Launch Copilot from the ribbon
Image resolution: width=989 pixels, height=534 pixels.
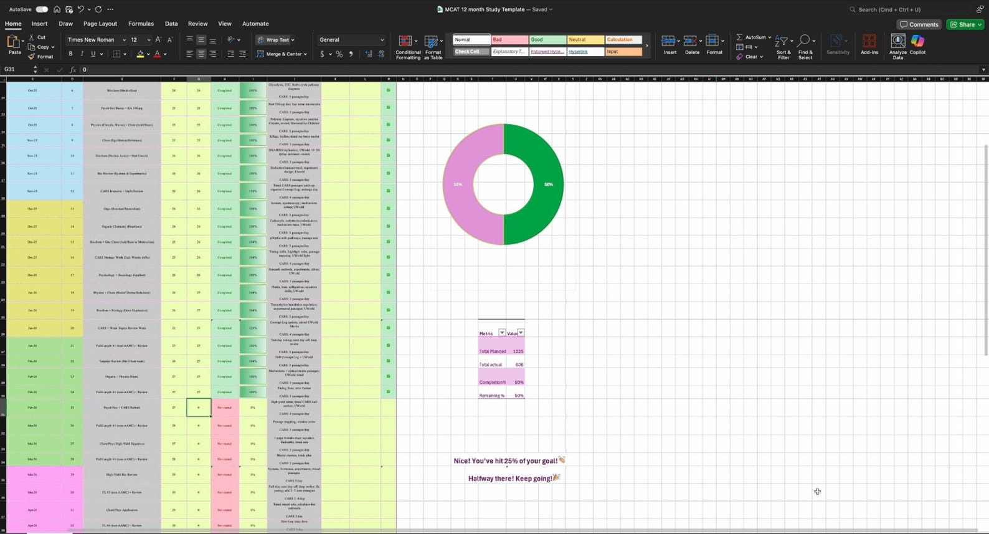point(917,45)
